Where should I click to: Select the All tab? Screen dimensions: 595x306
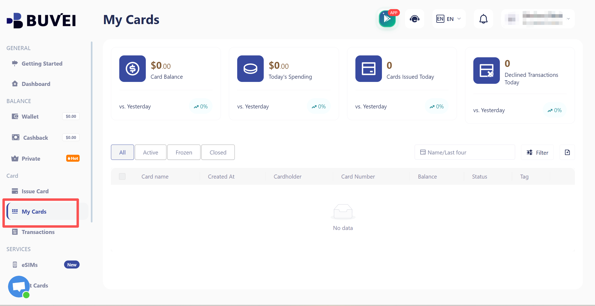(122, 152)
